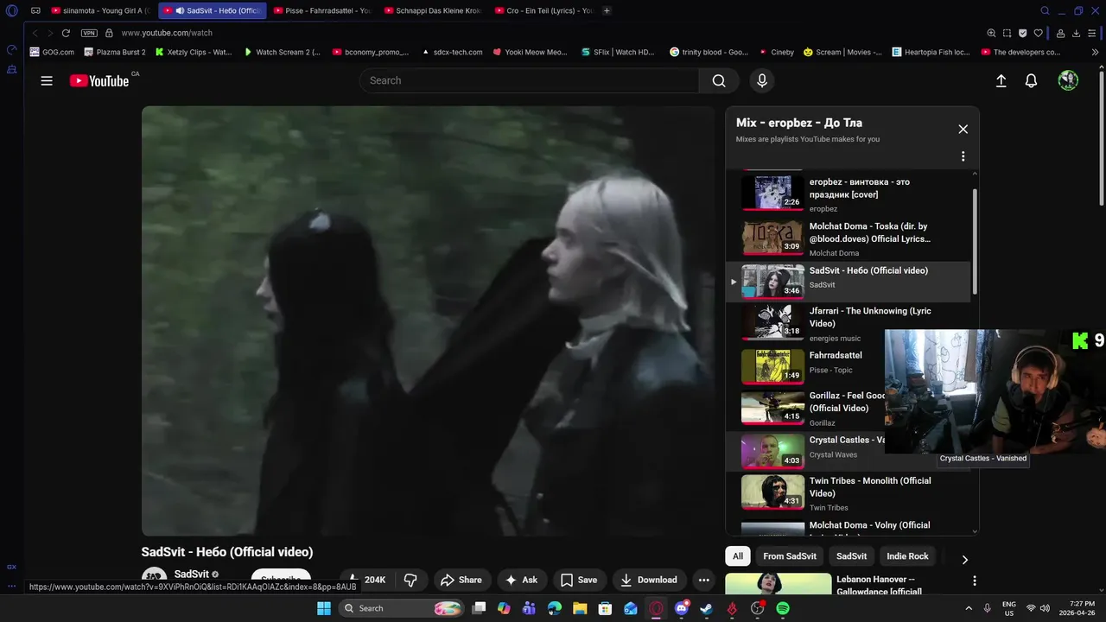1106x622 pixels.
Task: Open Steam from the taskbar
Action: coord(706,608)
